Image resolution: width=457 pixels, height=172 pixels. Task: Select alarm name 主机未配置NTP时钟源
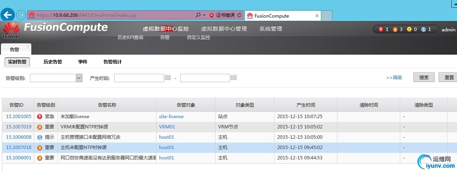(x=83, y=148)
